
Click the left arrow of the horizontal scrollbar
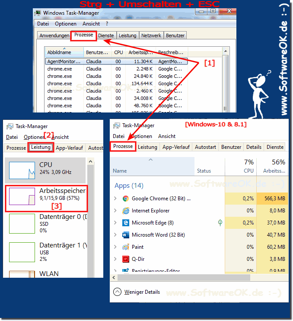(114, 278)
